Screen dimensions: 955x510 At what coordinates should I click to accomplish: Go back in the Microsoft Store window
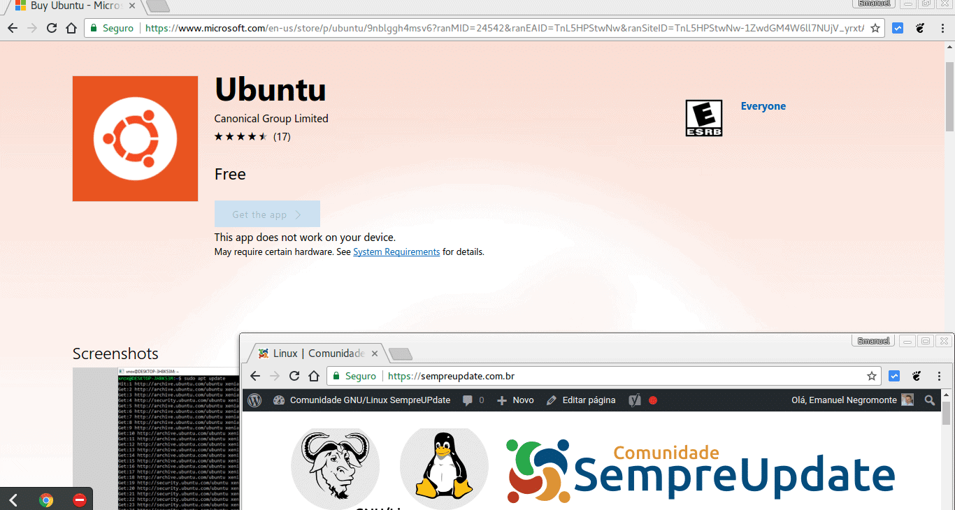click(x=13, y=28)
